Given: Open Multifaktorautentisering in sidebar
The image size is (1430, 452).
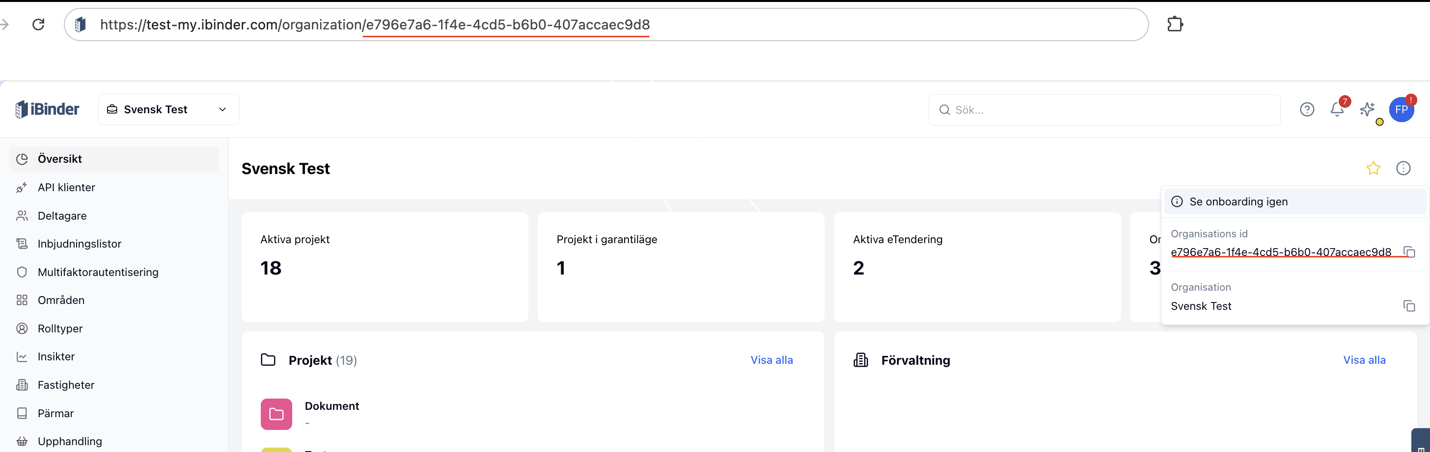Looking at the screenshot, I should (x=114, y=272).
